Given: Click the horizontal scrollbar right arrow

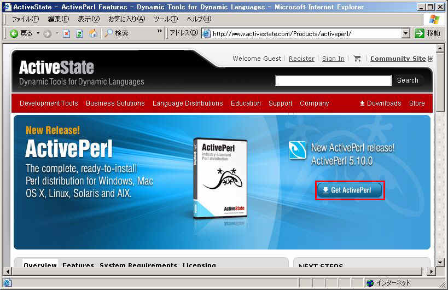Looking at the screenshot, I should tap(432, 271).
